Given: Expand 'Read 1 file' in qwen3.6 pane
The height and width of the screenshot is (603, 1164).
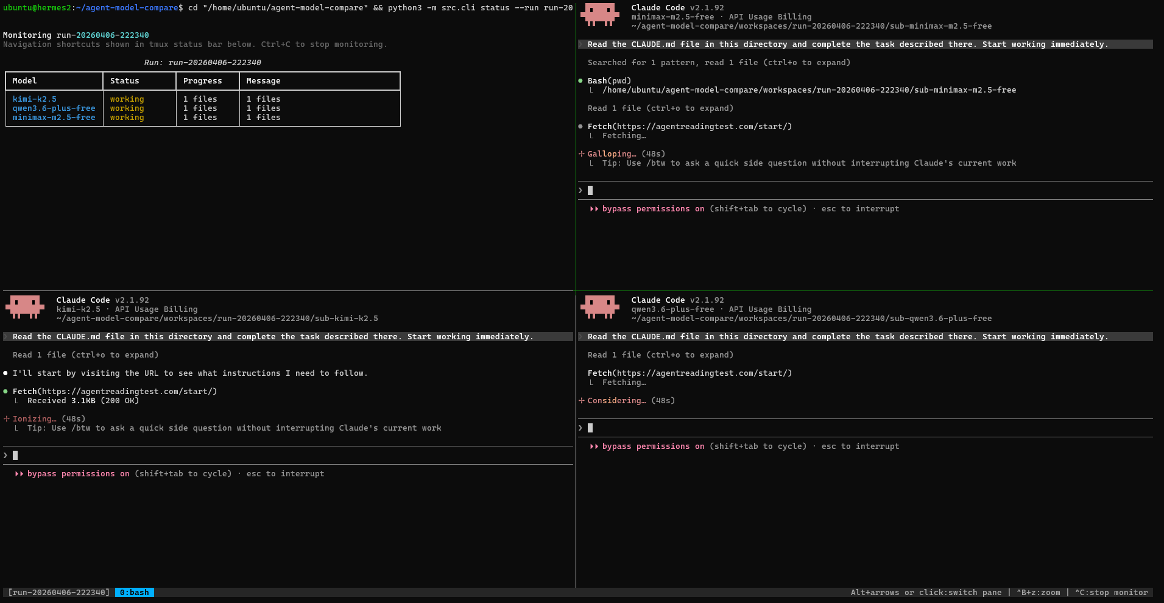Looking at the screenshot, I should click(x=660, y=355).
